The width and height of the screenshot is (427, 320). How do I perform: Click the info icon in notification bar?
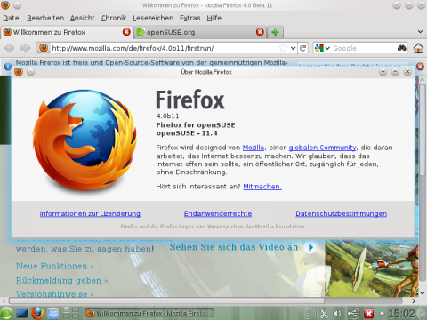point(8,67)
